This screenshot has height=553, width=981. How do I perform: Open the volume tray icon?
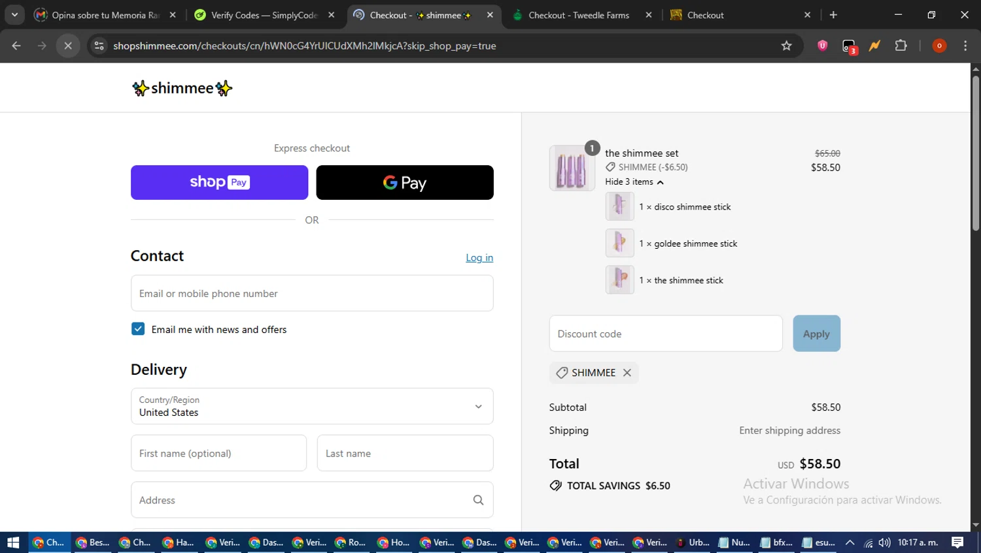(885, 543)
